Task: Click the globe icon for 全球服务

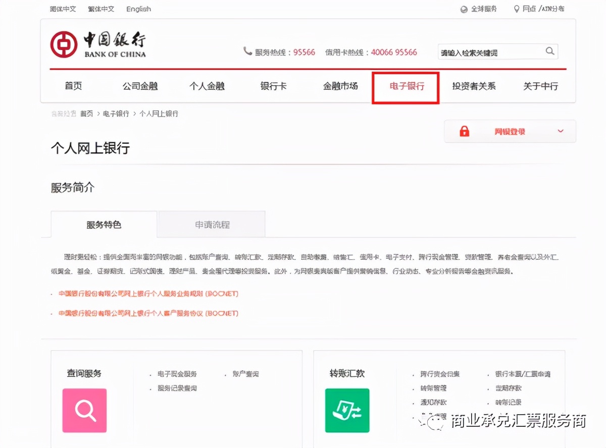Action: click(463, 9)
